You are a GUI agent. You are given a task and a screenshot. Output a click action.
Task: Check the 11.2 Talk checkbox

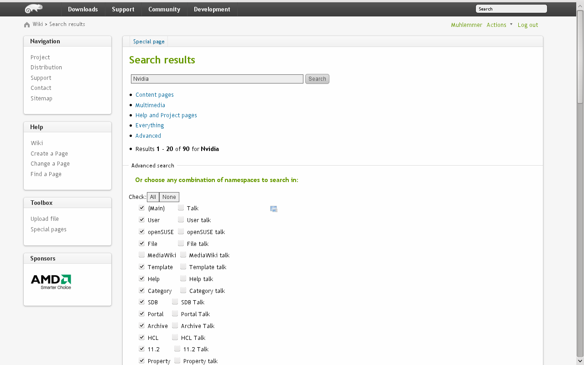pyautogui.click(x=177, y=349)
